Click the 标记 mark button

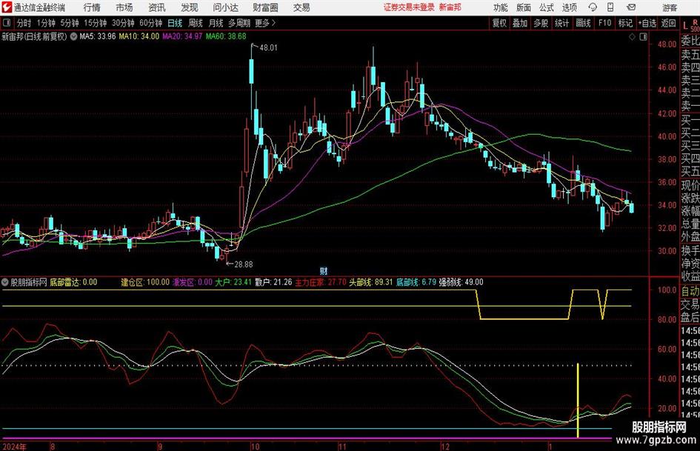(625, 23)
